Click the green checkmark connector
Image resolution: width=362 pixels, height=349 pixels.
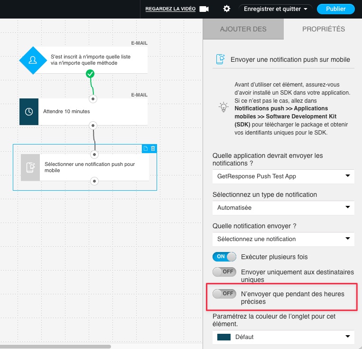(x=90, y=74)
